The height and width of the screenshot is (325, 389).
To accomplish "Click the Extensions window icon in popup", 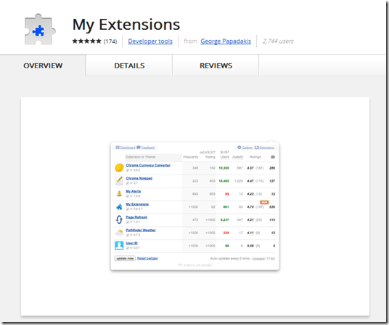I will [x=256, y=148].
